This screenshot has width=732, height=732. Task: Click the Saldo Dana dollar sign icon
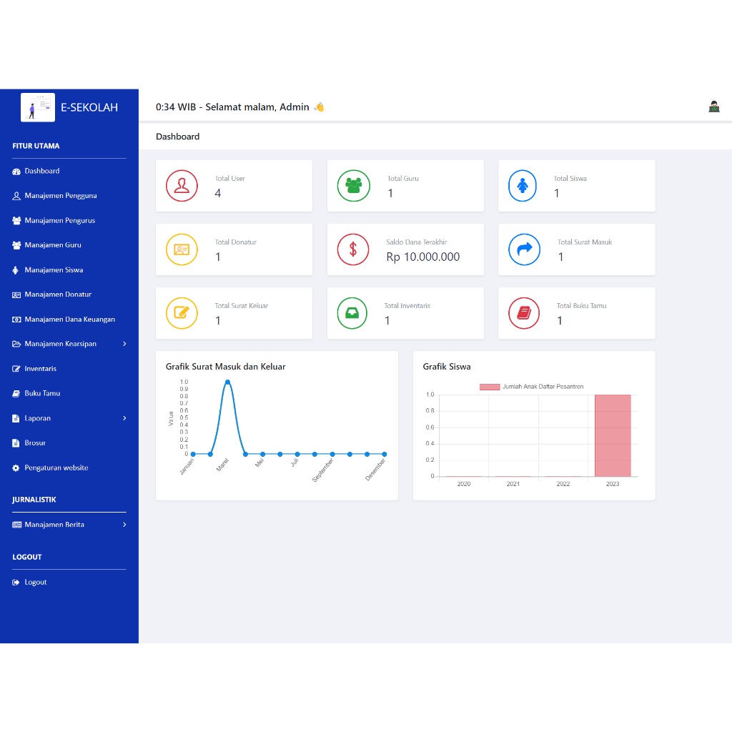click(x=353, y=249)
